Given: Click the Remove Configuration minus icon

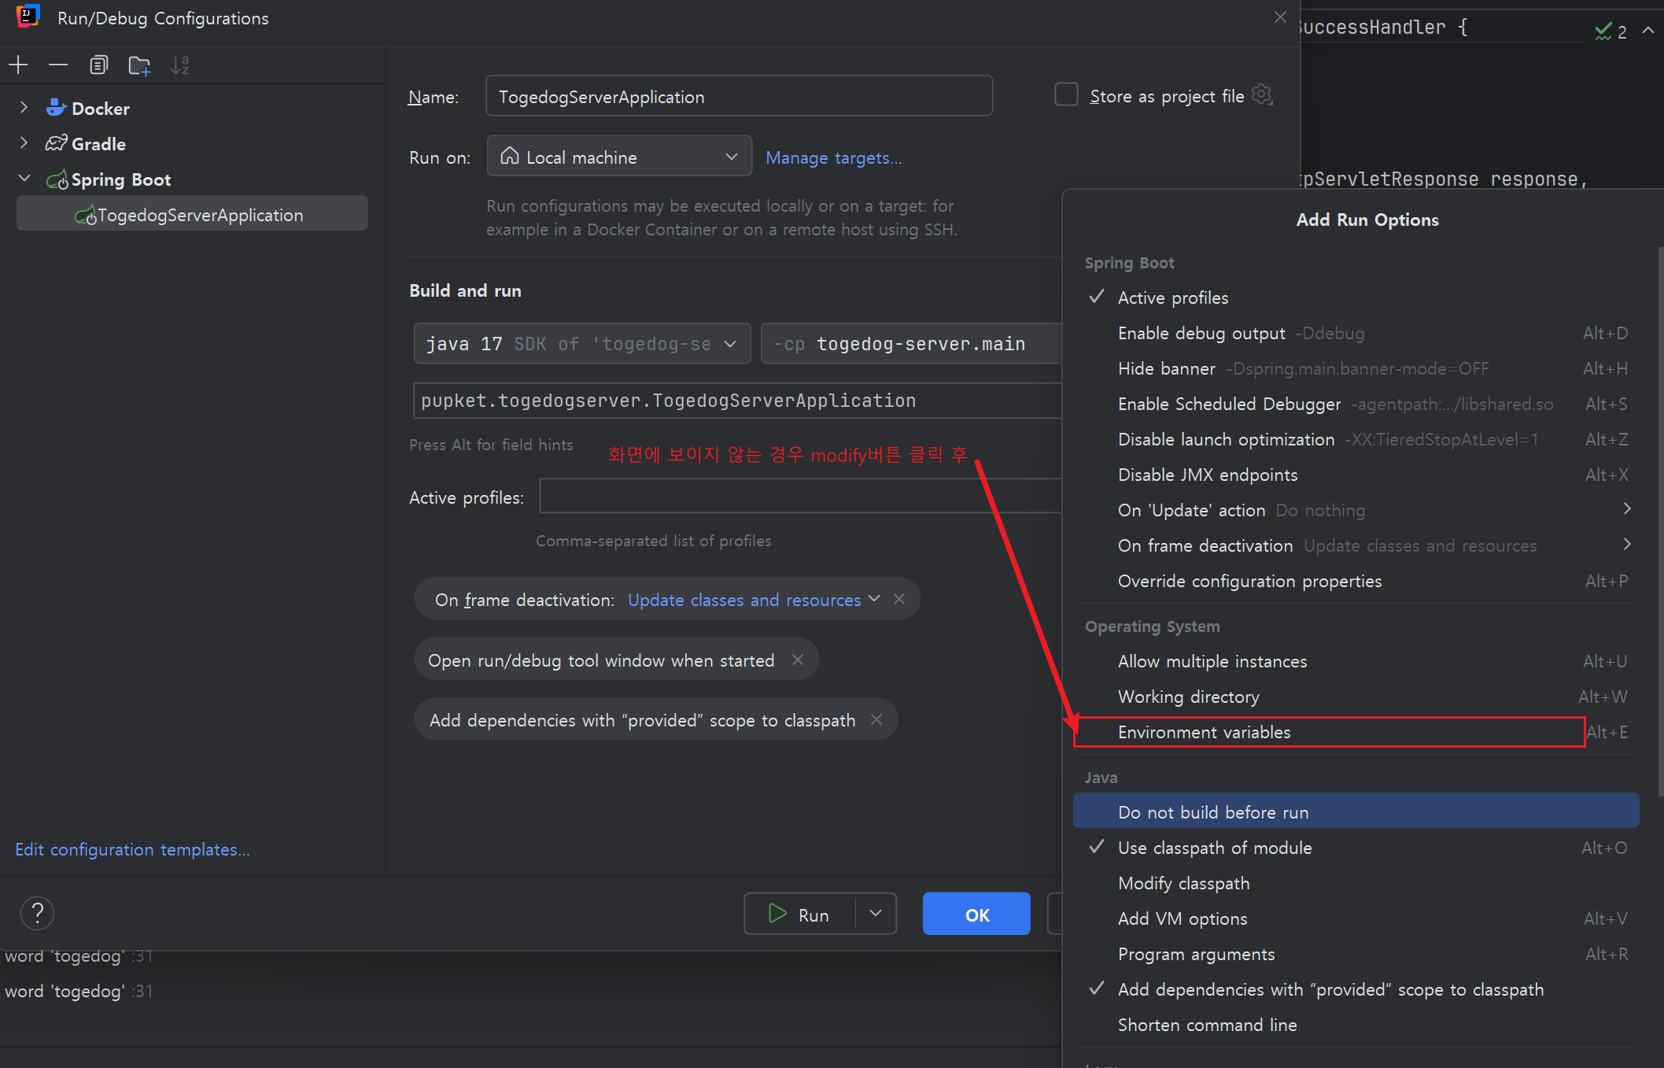Looking at the screenshot, I should click(58, 65).
